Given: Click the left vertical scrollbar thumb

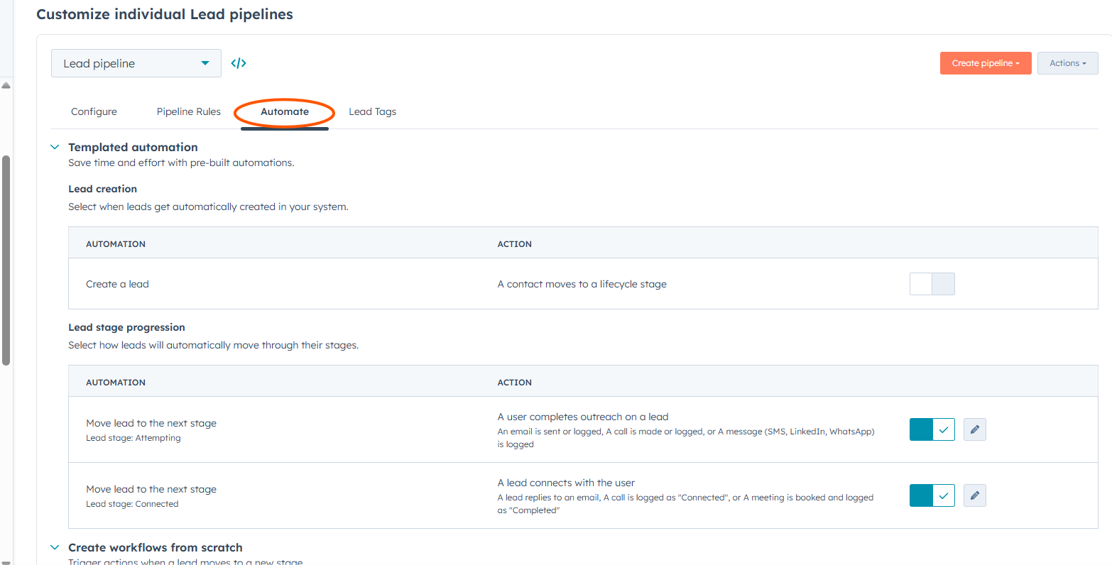Looking at the screenshot, I should pos(6,260).
